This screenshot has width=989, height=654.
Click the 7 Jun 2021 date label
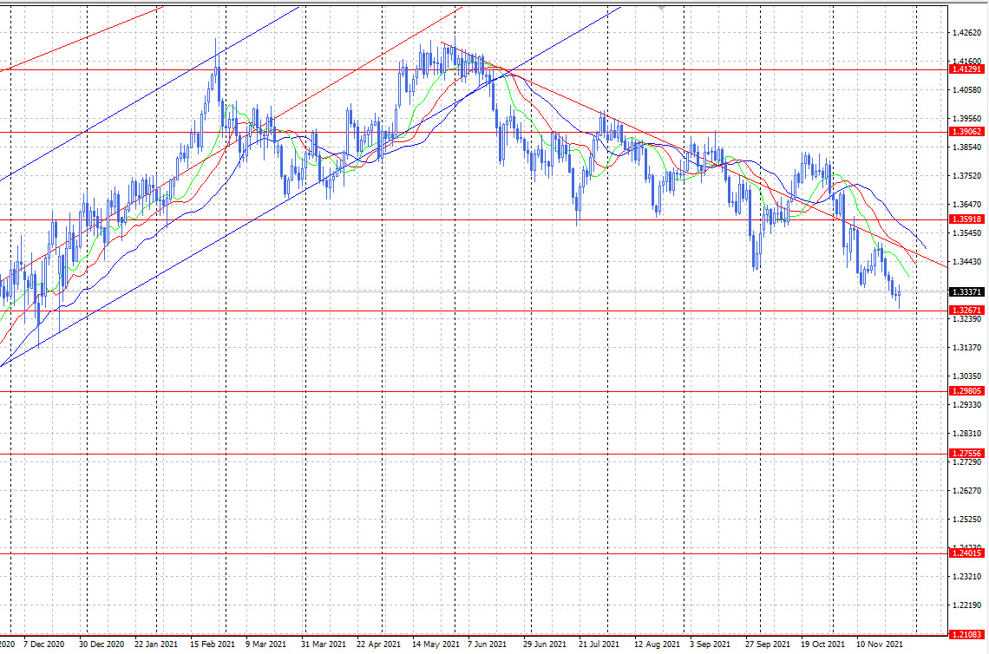[487, 644]
